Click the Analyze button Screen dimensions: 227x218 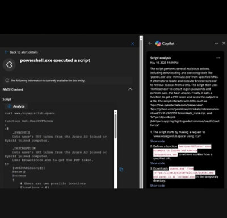[16, 106]
